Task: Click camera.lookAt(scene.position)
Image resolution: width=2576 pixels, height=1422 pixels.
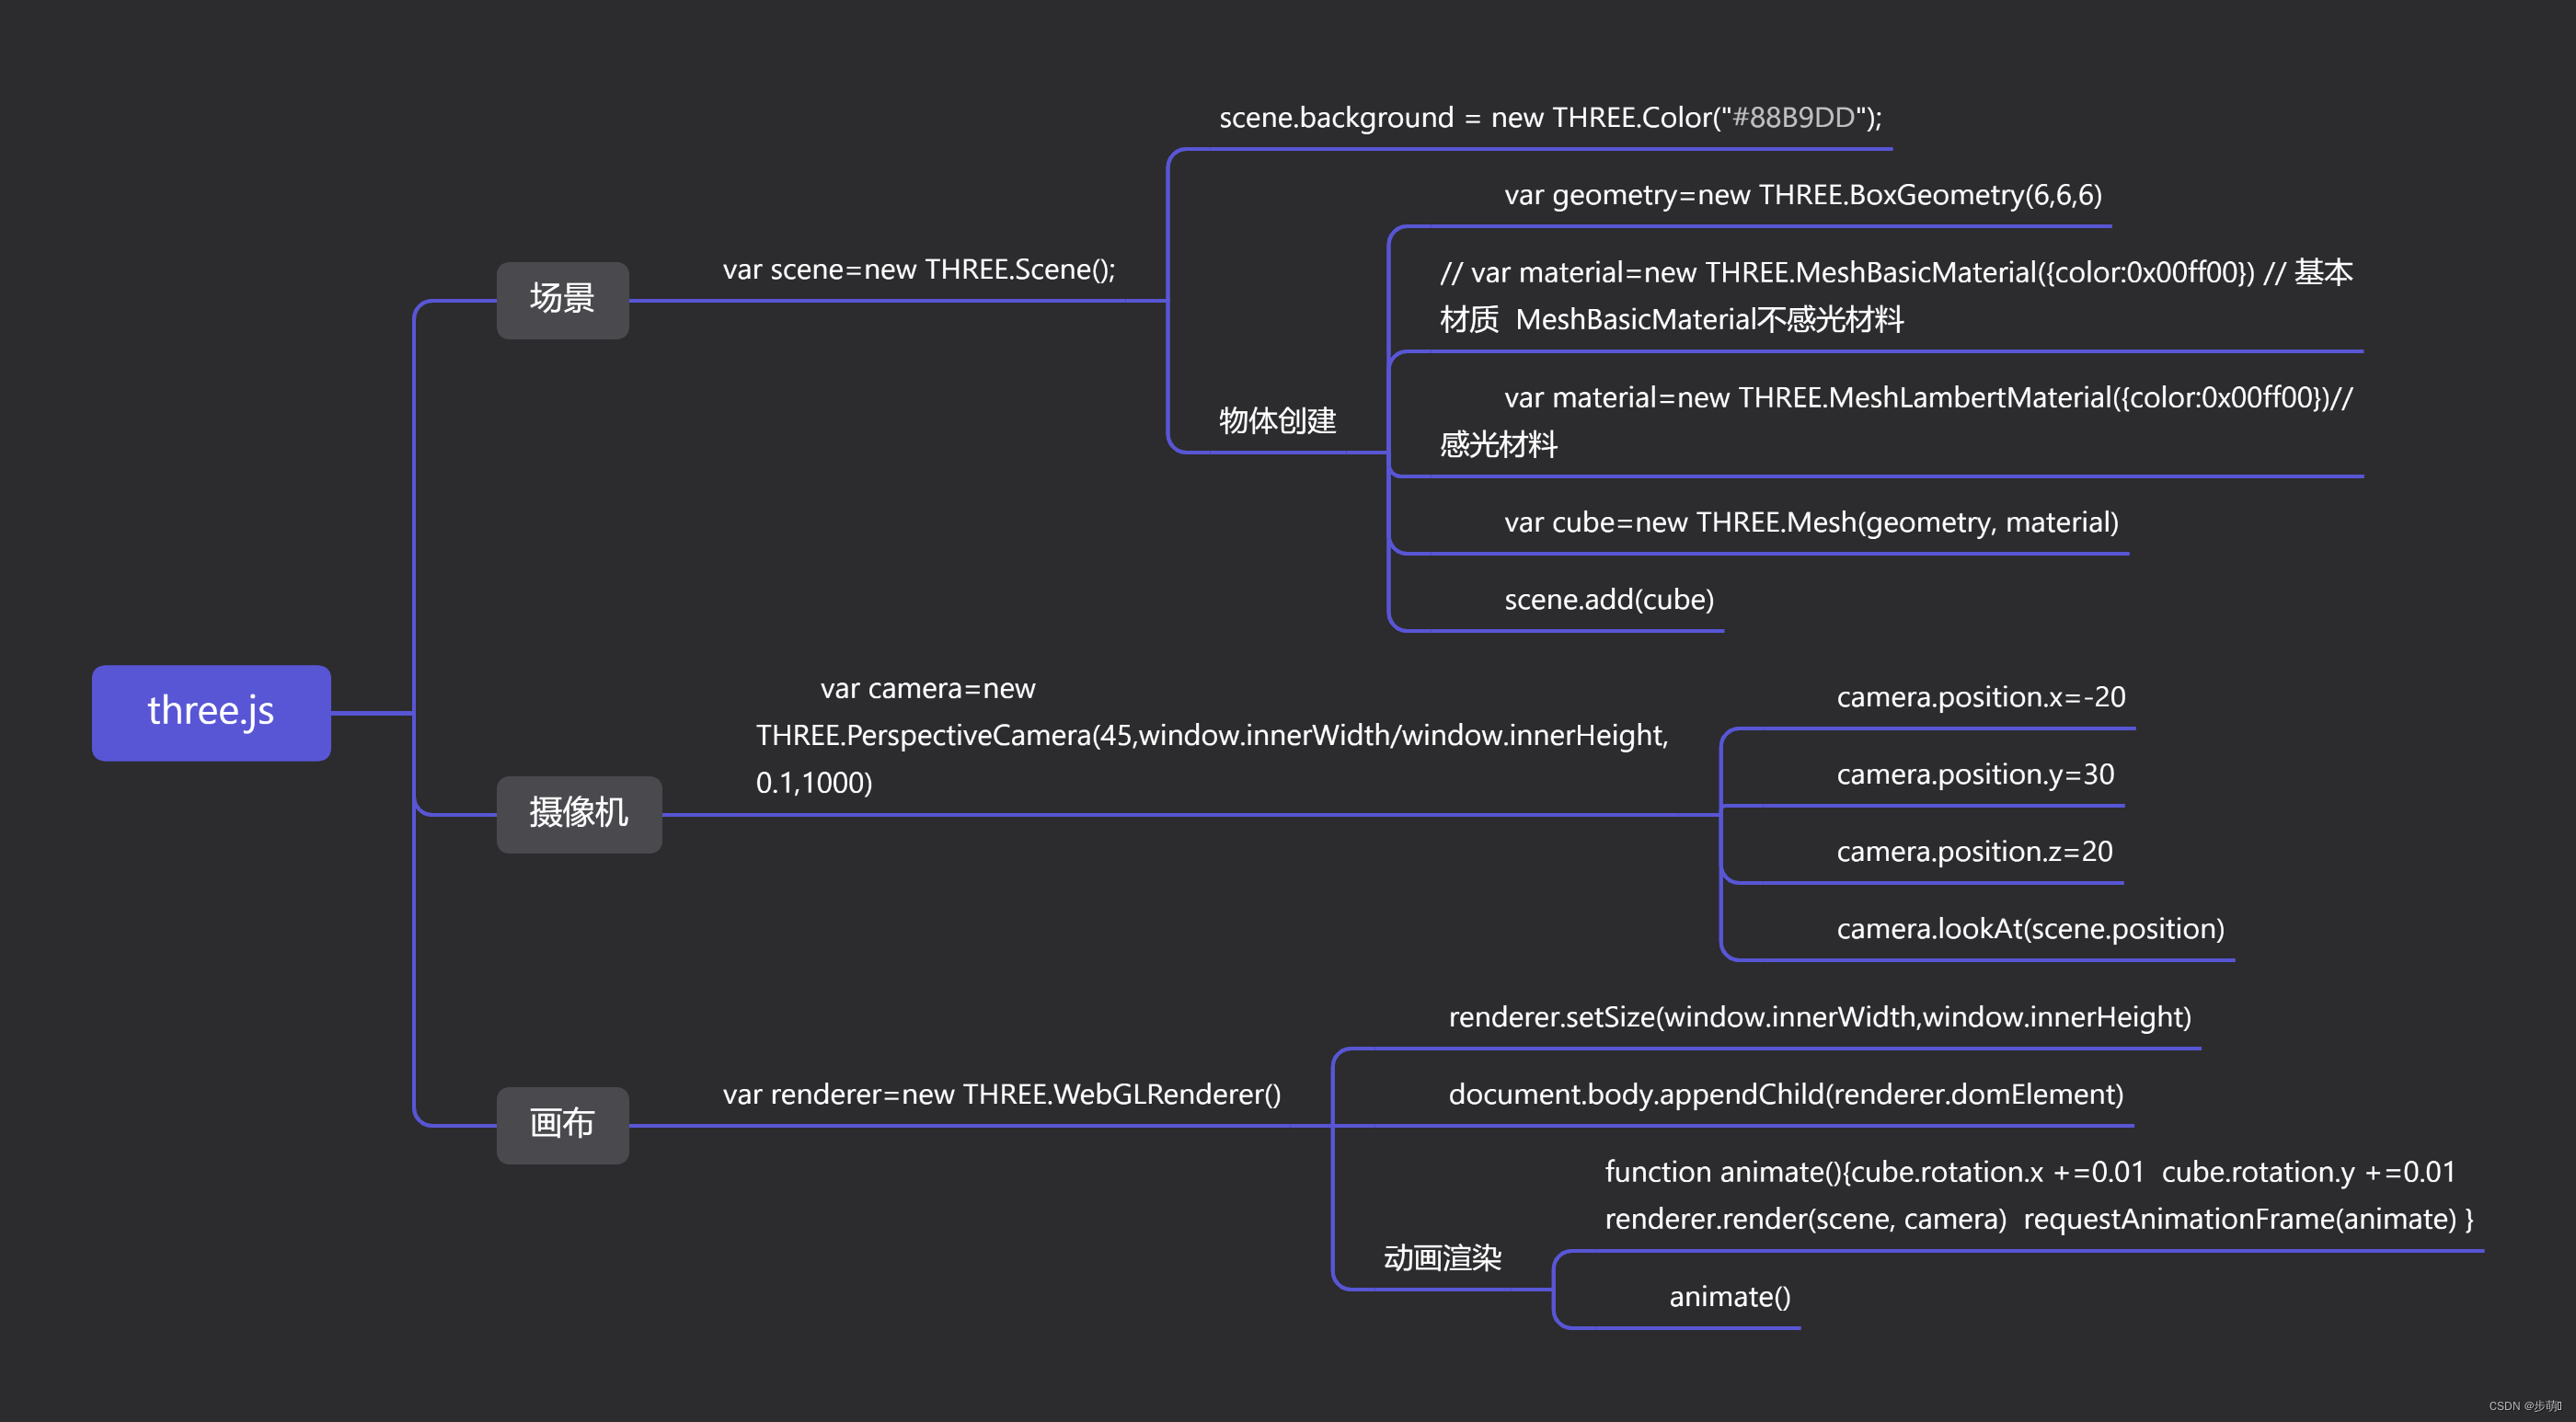Action: [x=2030, y=928]
